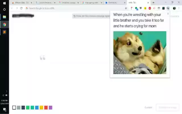This screenshot has height=114, width=182.
Task: Click the doge meme extension icon
Action: point(168,8)
